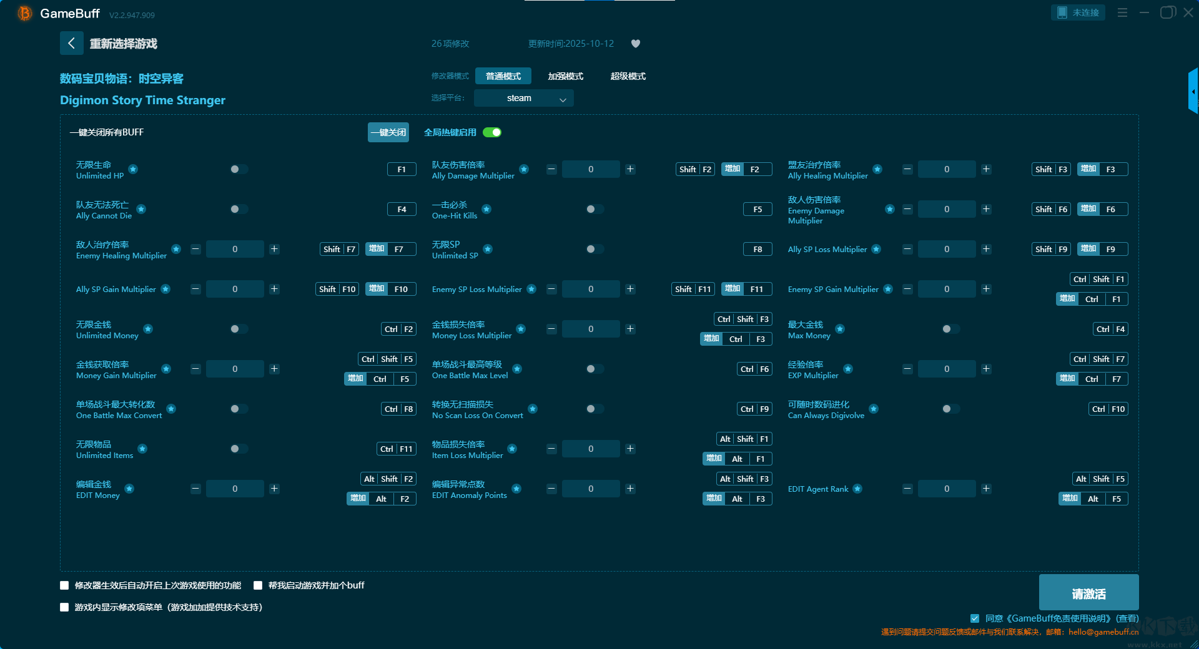Decrease the Ally Damage Multiplier value

(x=551, y=169)
